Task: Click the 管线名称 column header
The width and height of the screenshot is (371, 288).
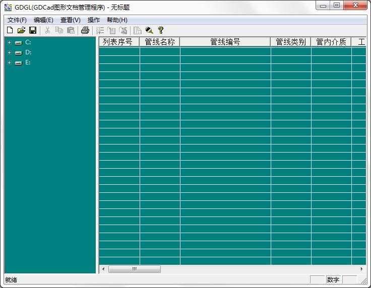Action: 160,42
